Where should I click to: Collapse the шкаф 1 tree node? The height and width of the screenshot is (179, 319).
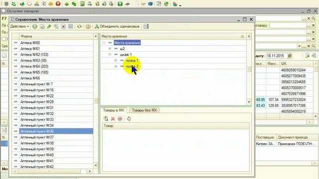pyautogui.click(x=110, y=55)
